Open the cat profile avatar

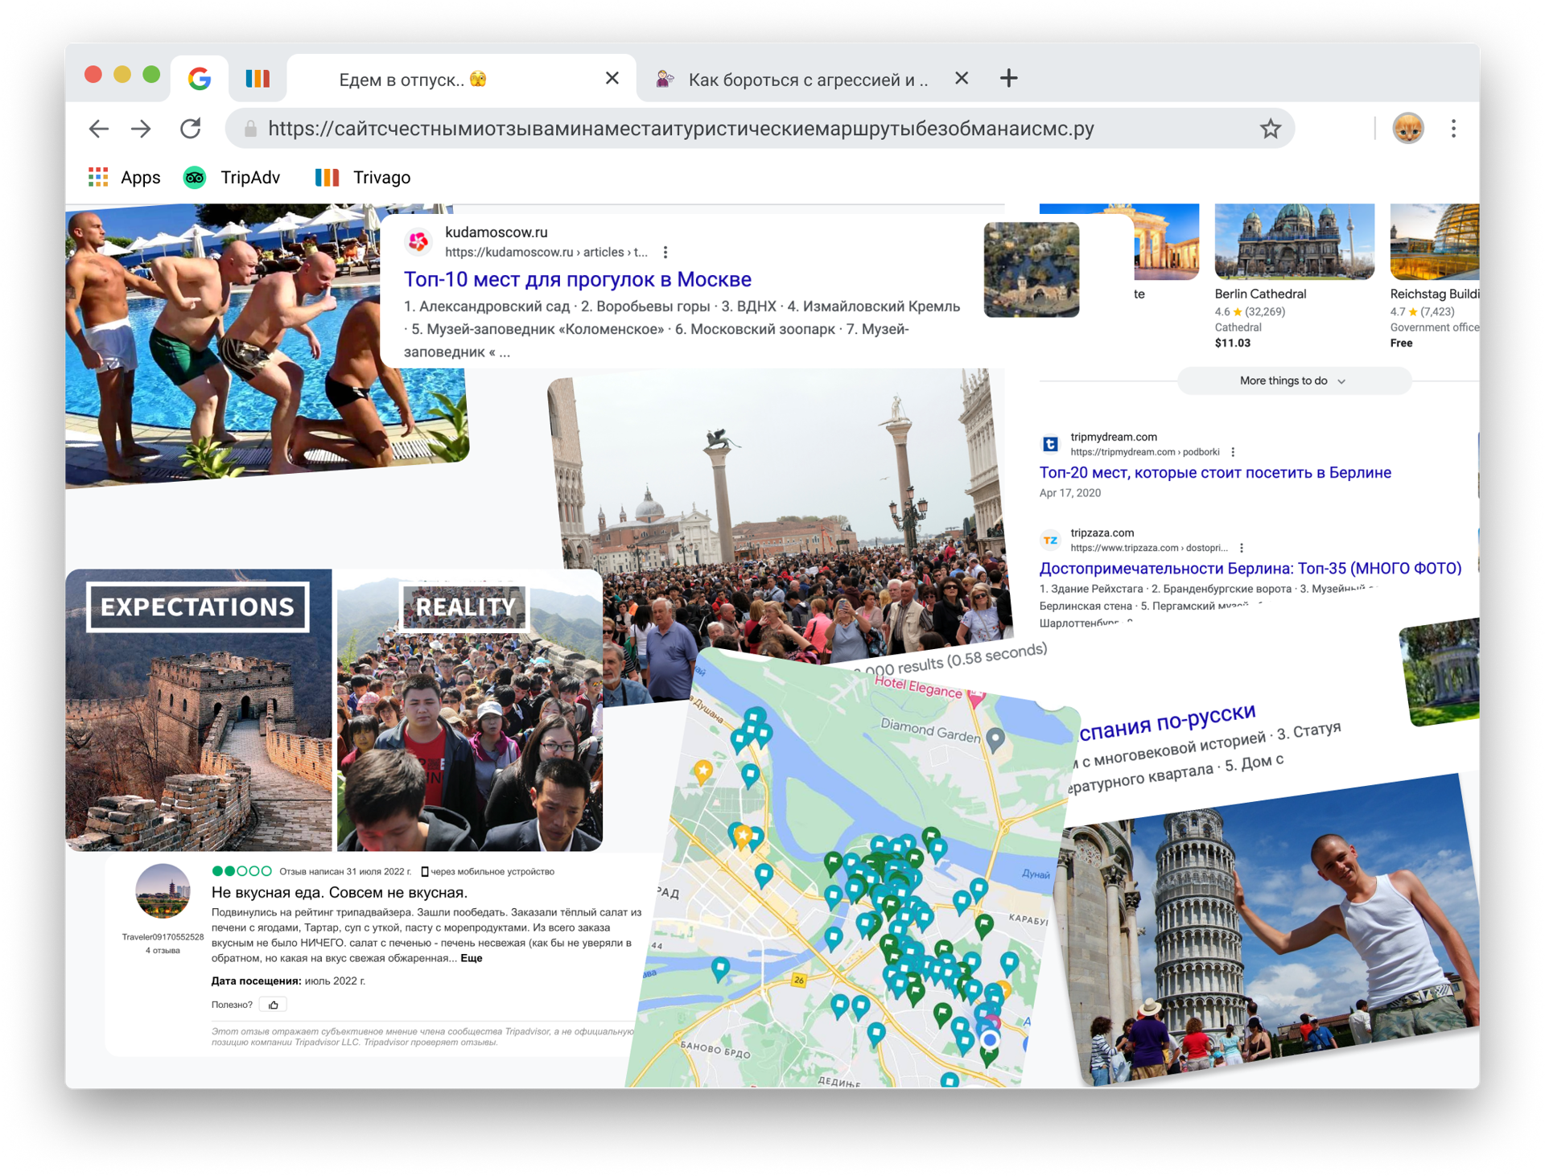[1407, 129]
